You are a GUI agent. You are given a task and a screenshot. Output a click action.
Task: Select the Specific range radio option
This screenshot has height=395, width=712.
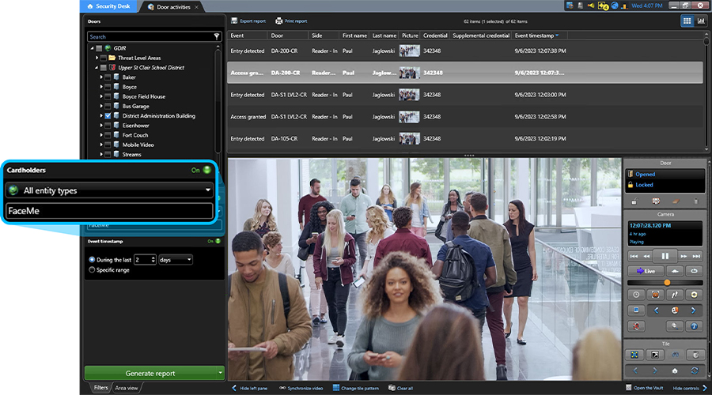tap(91, 270)
